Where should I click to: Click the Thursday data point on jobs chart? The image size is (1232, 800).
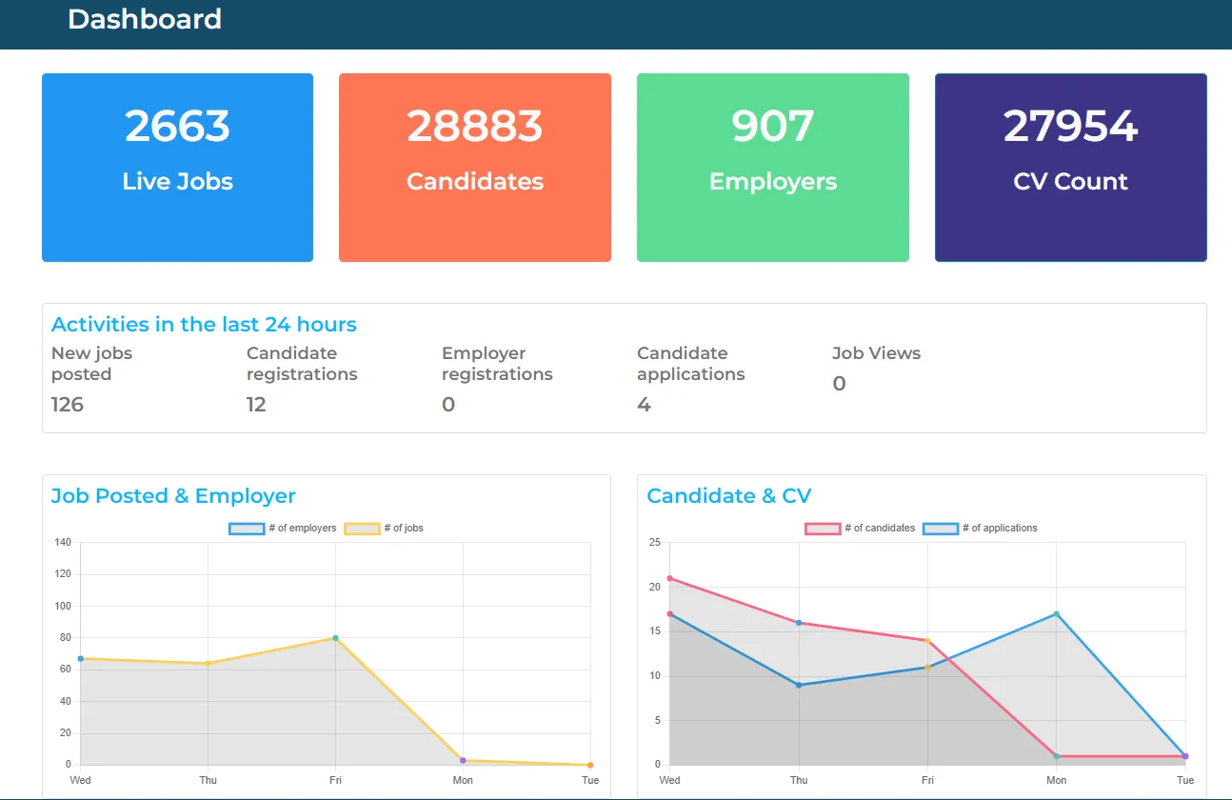coord(208,664)
